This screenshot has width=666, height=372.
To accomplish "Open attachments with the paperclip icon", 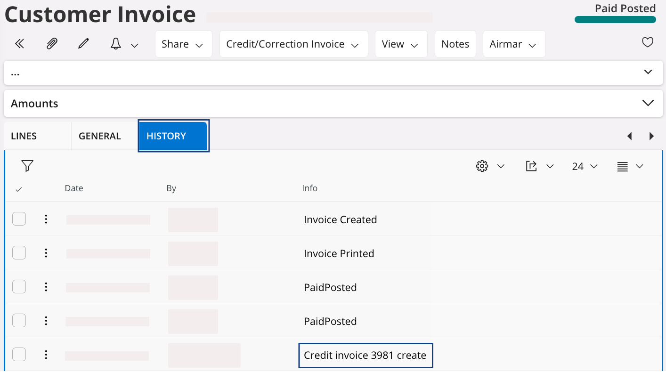I will click(x=51, y=44).
